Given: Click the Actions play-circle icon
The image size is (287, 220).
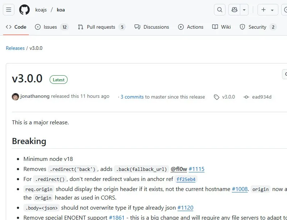Looking at the screenshot, I should tap(181, 27).
